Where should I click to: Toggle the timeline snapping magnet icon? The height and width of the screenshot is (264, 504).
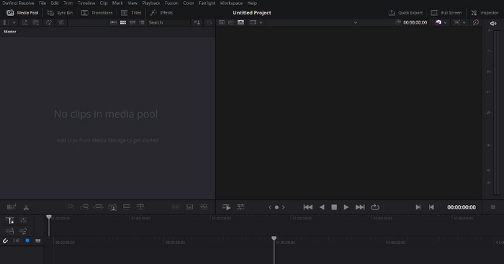6,241
